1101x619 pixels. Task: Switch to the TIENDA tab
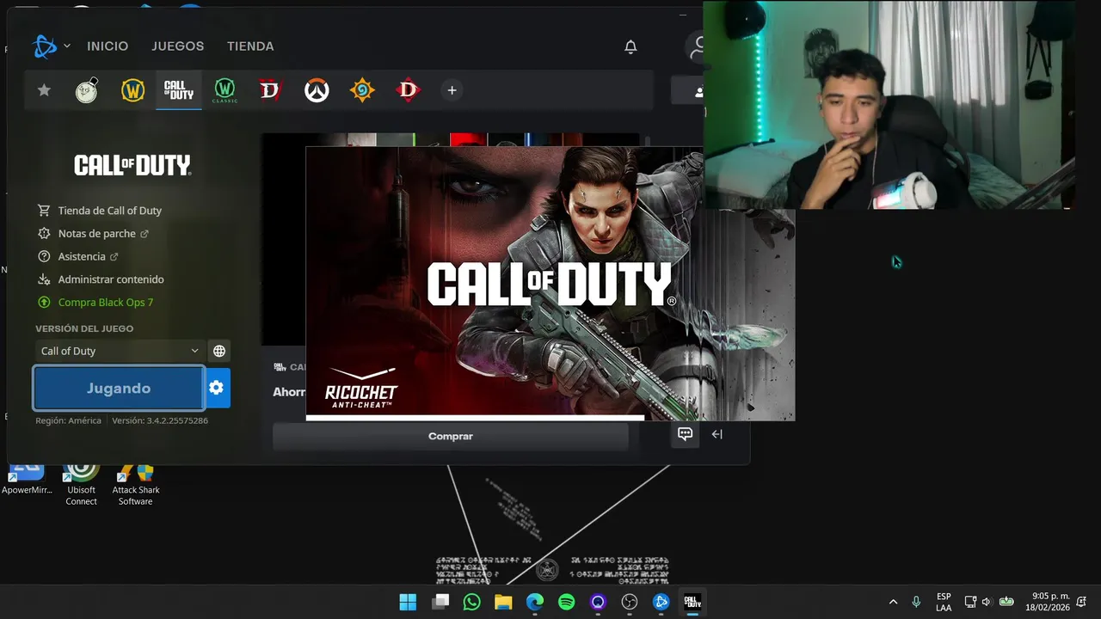(250, 46)
